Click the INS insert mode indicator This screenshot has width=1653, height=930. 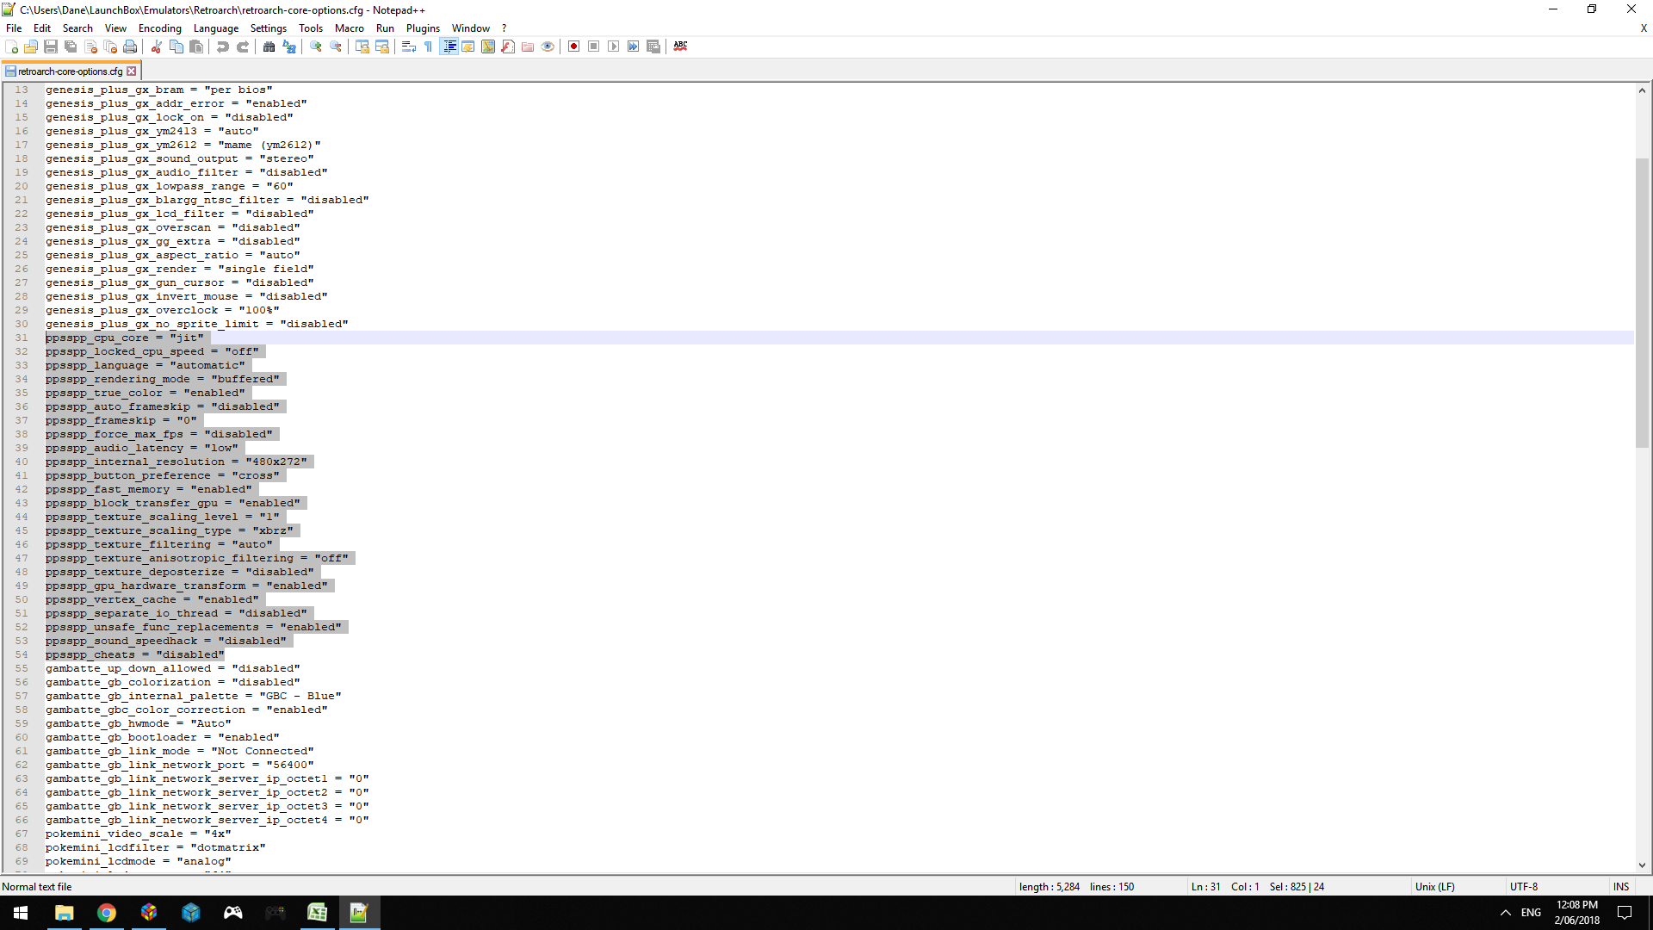coord(1621,887)
